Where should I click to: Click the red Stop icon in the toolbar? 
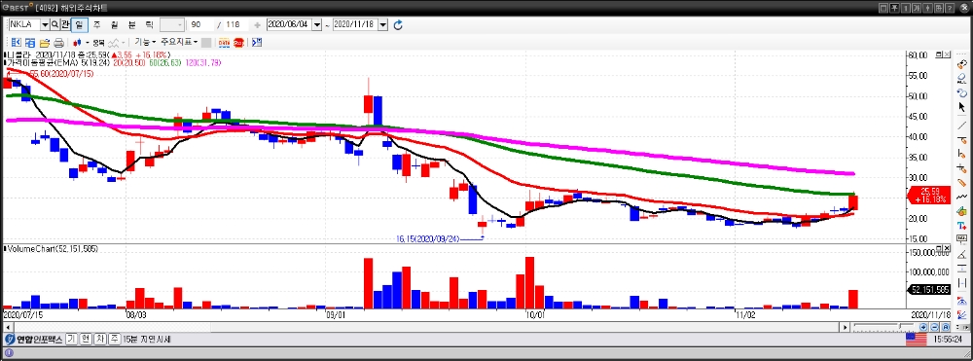(239, 43)
